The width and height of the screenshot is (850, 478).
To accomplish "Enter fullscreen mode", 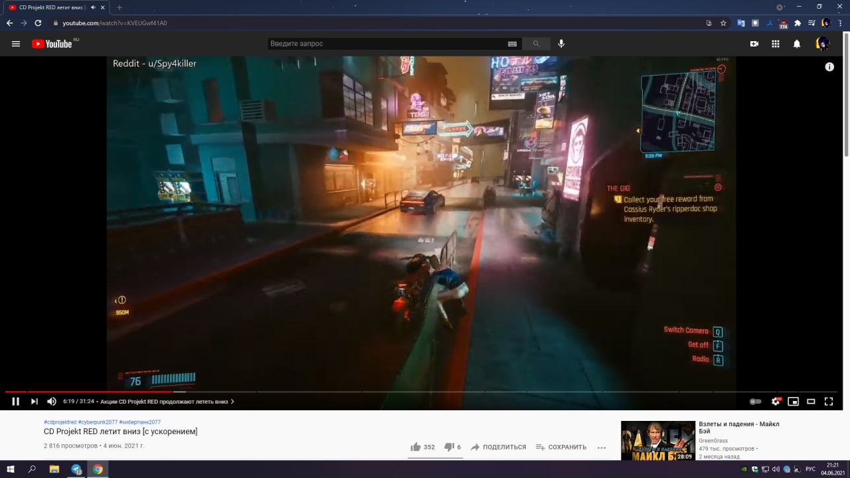I will (x=829, y=401).
